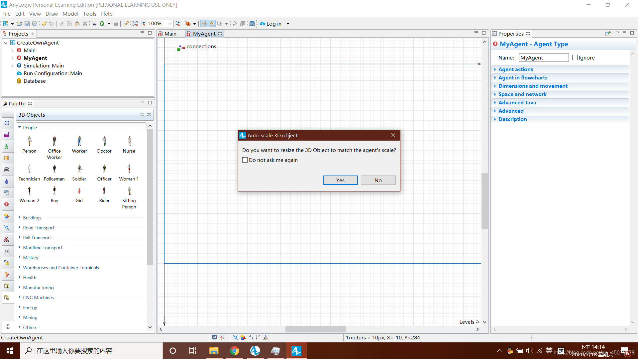Viewport: 638px width, 359px height.
Task: Expand the Road Transport palette group
Action: coord(39,228)
